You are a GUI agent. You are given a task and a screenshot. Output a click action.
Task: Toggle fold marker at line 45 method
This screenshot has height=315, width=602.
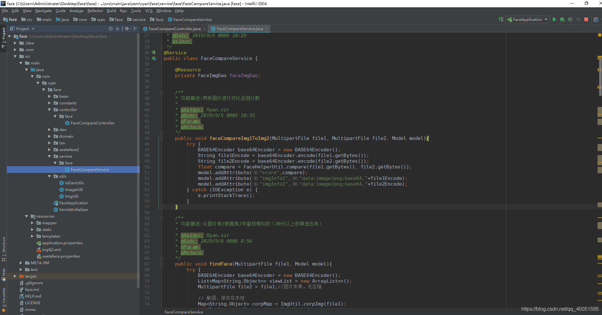(x=161, y=138)
